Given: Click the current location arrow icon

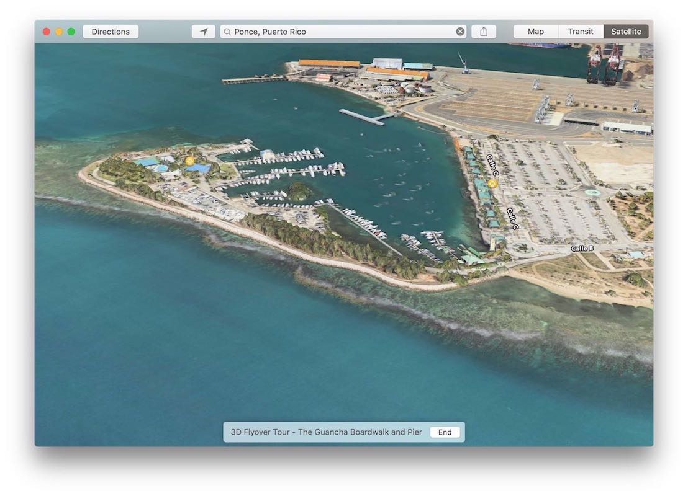Looking at the screenshot, I should [x=204, y=32].
